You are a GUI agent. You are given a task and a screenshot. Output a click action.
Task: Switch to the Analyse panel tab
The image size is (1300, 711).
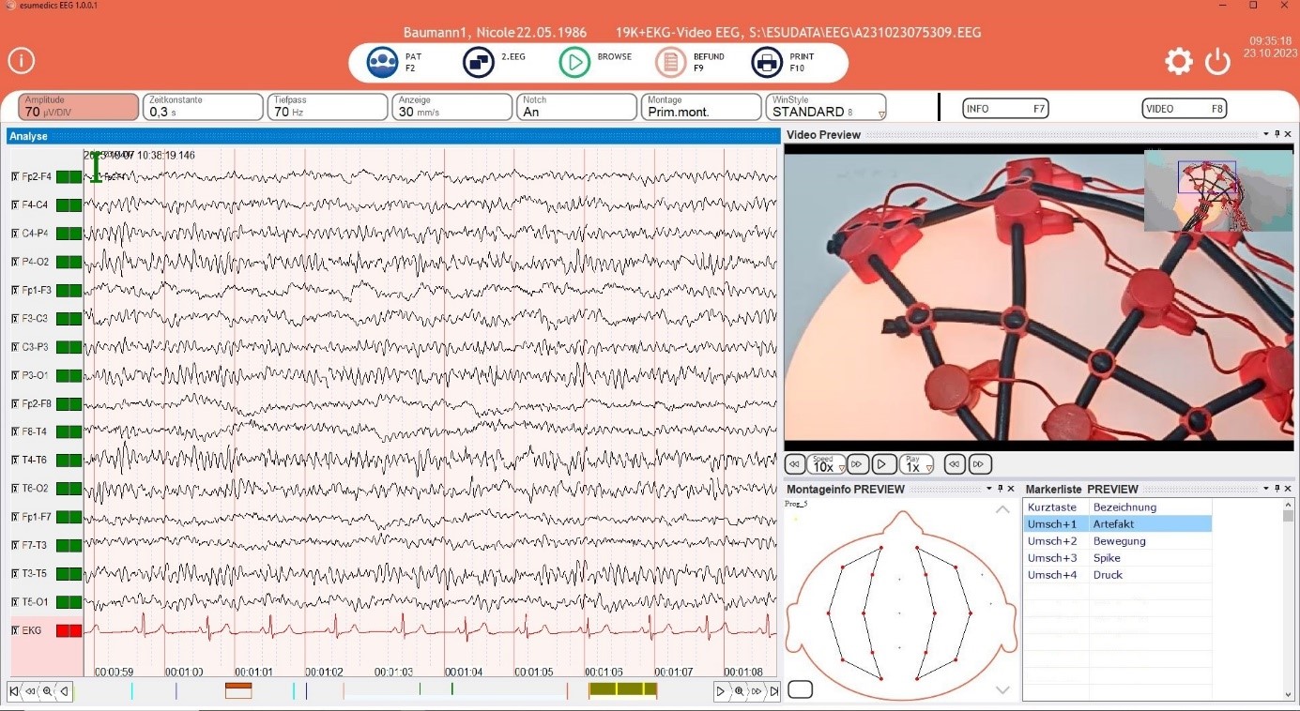28,135
